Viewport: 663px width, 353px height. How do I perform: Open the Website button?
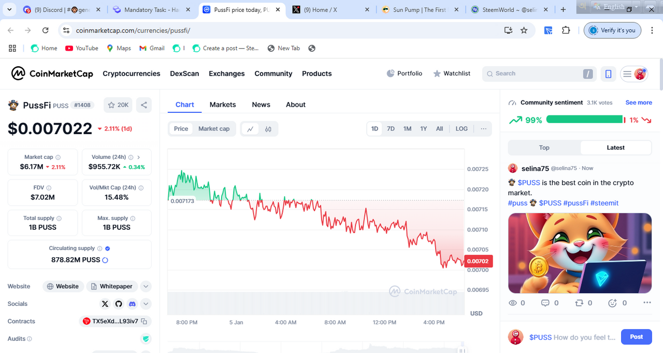63,286
